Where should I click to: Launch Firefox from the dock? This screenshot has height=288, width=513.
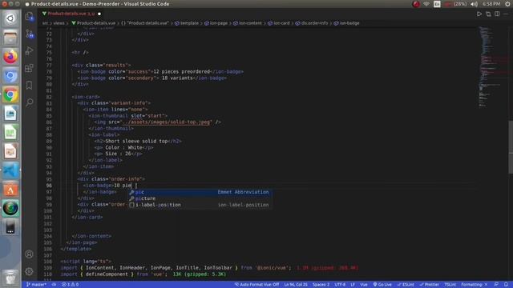coord(10,56)
